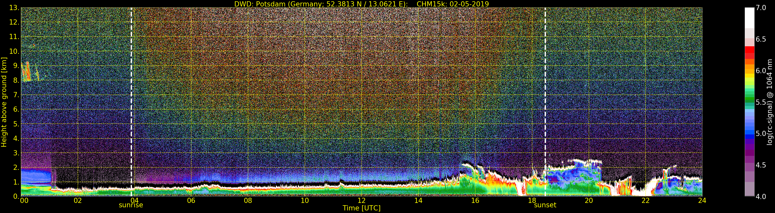Click the plot title 'DWD: Potsdam (Germany; 52.3813 N / 13.0621 E):'
Image resolution: width=775 pixels, height=213 pixels.
click(321, 4)
